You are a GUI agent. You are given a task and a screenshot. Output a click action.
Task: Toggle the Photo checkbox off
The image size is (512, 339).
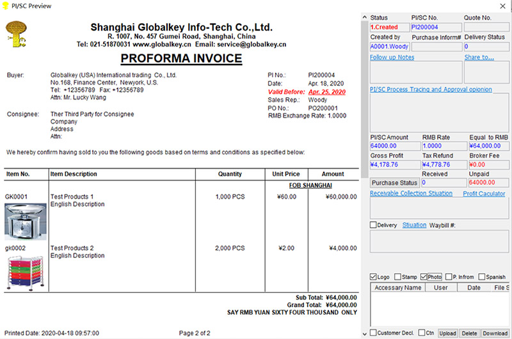point(424,277)
